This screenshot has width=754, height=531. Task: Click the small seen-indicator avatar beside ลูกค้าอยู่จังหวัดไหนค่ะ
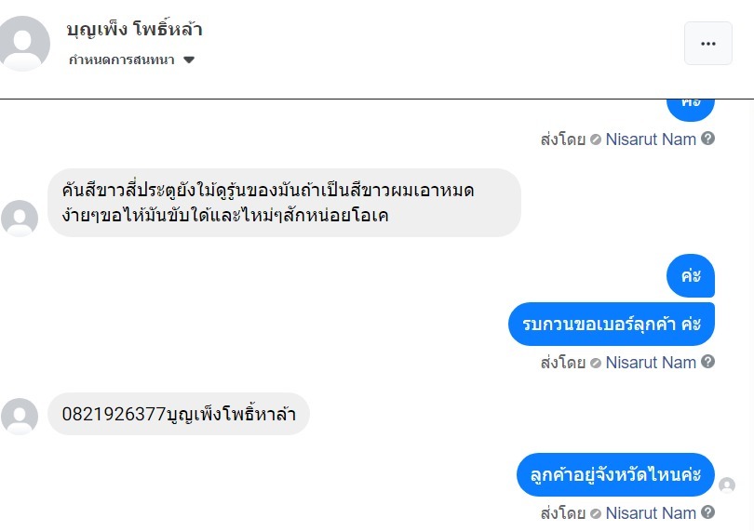tap(727, 485)
